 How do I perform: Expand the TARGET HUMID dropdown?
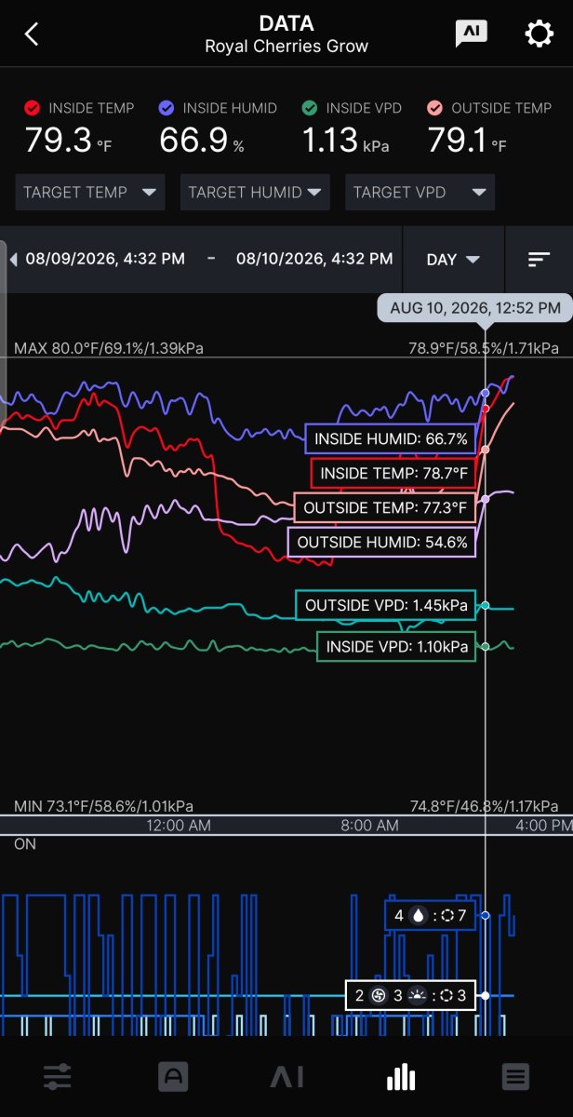pos(255,193)
